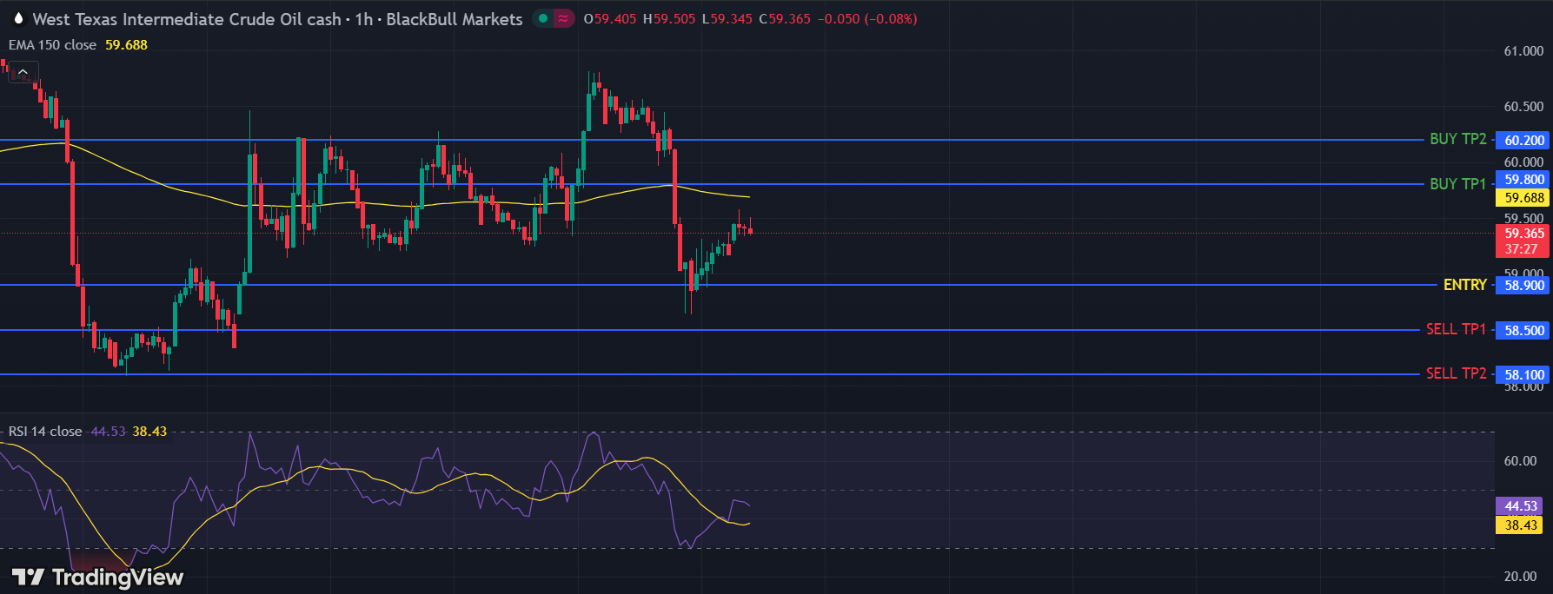1553x594 pixels.
Task: Click the BUY TP2 line label
Action: tap(1457, 139)
